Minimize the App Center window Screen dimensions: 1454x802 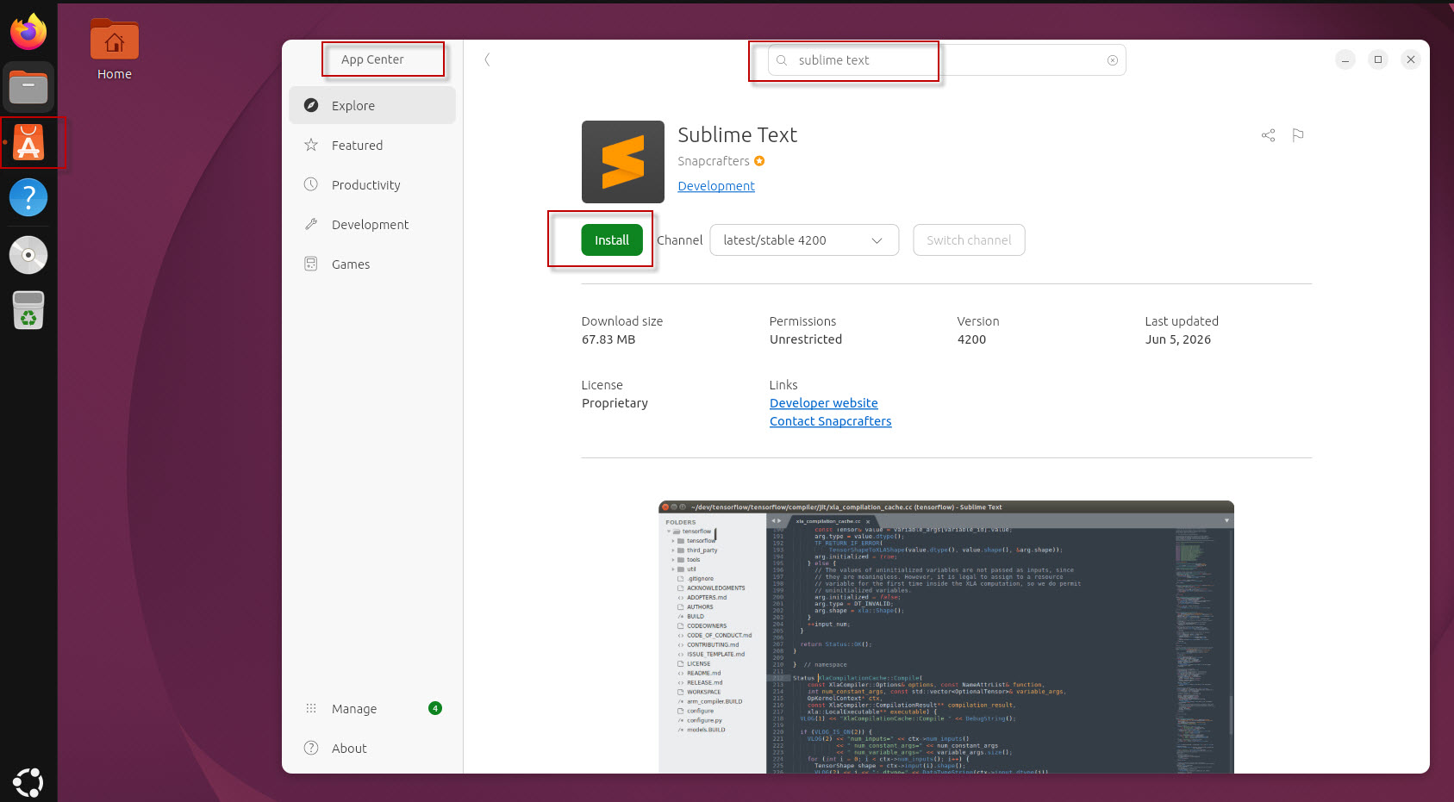coord(1345,59)
